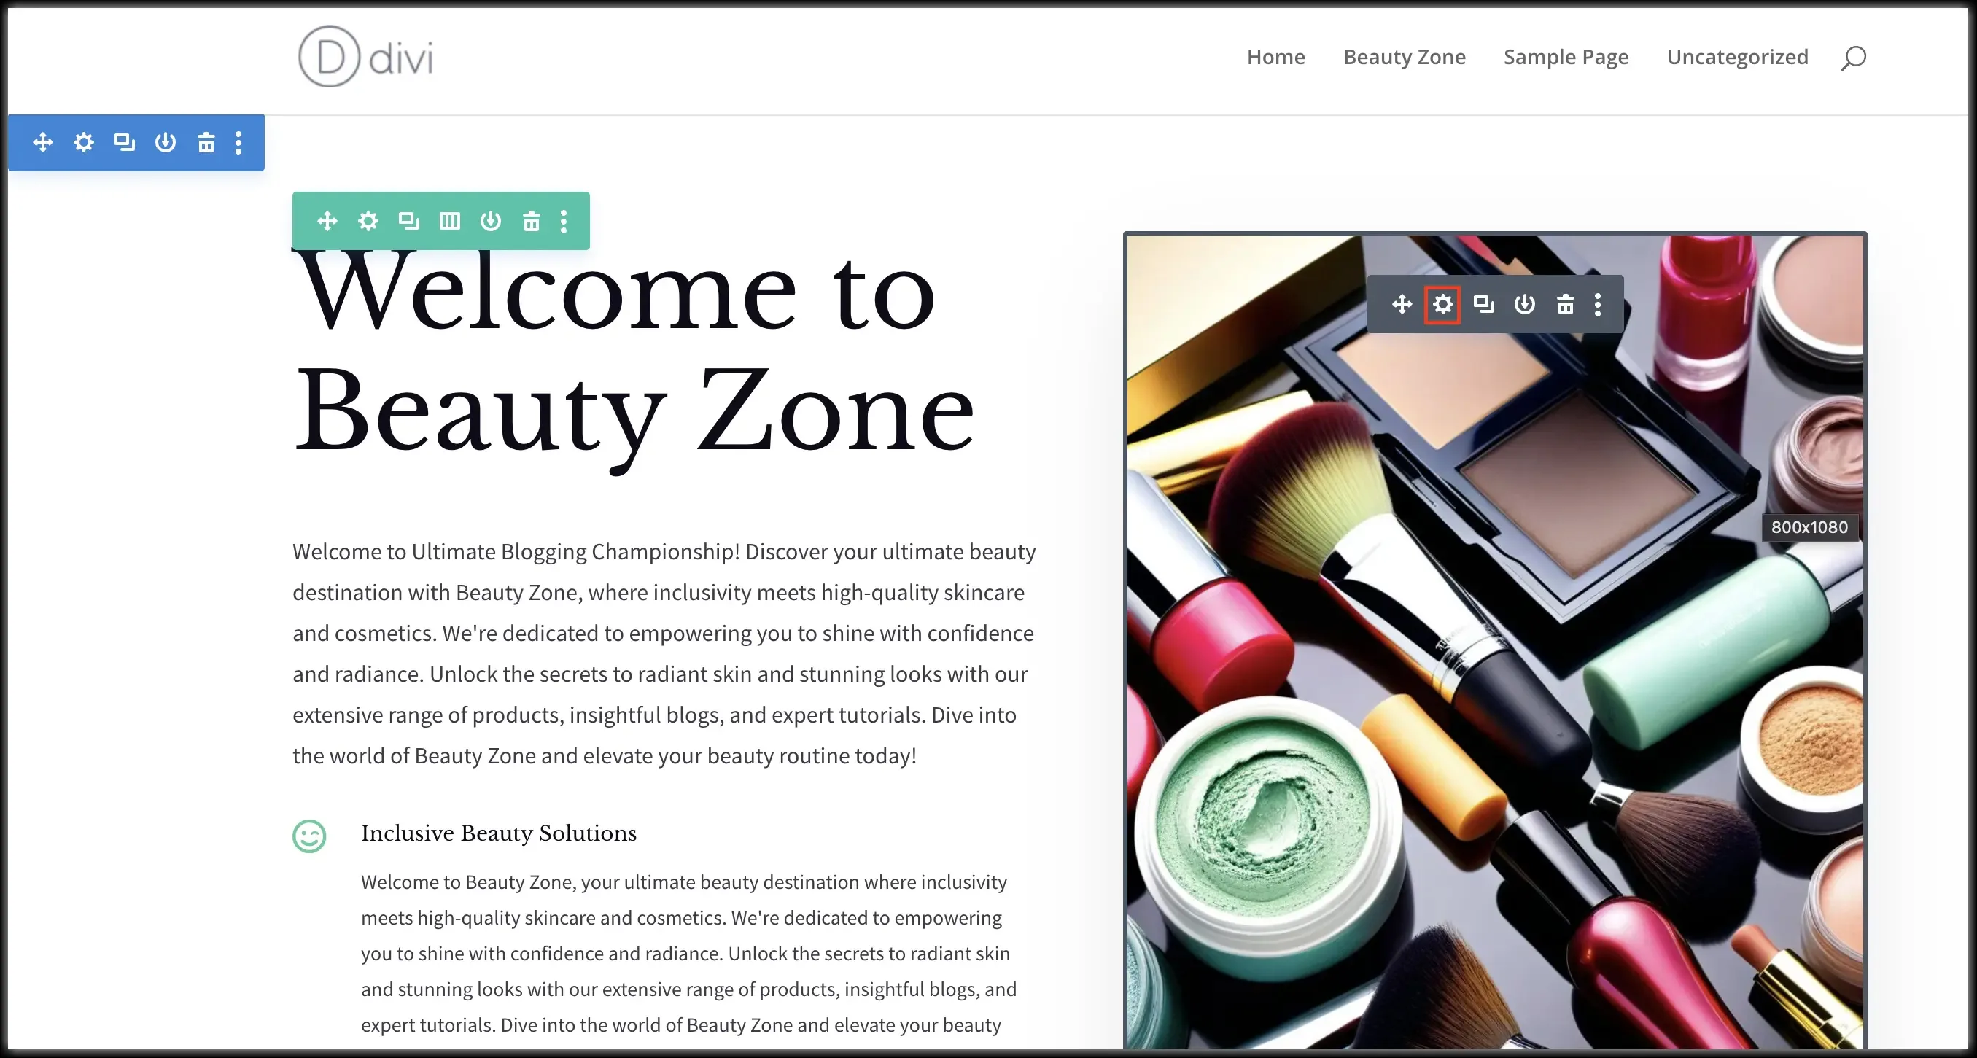This screenshot has height=1058, width=1977.
Task: Click the Inclusive Beauty Solutions title
Action: (499, 833)
